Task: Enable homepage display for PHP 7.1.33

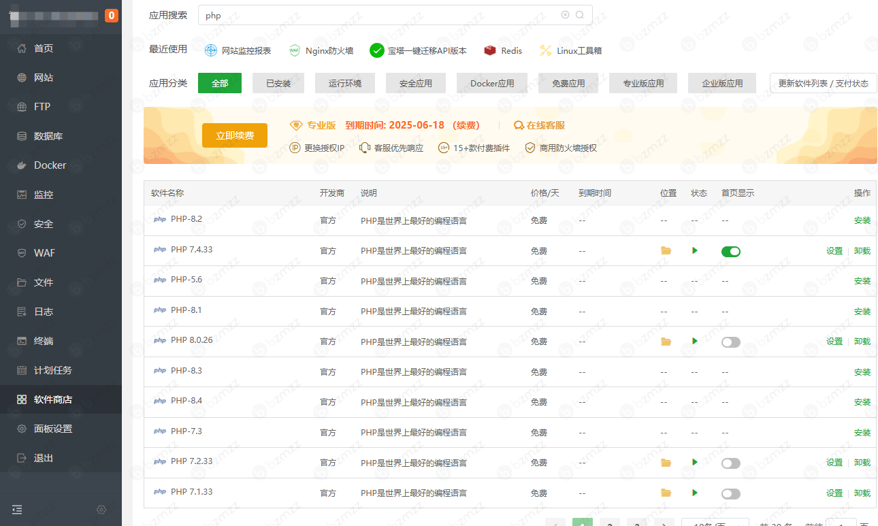Action: [731, 494]
